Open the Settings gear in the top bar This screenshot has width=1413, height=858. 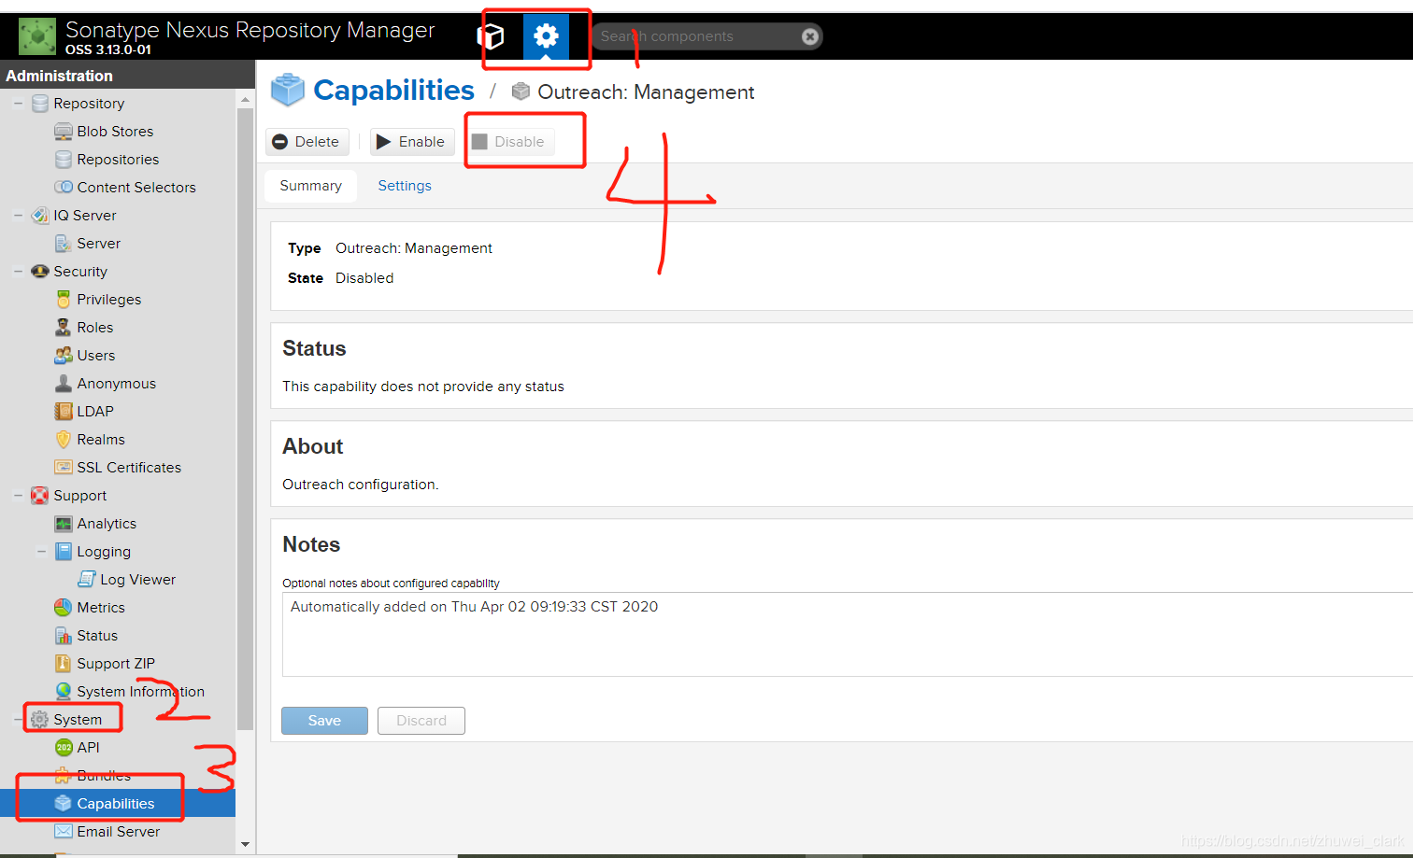pyautogui.click(x=546, y=36)
